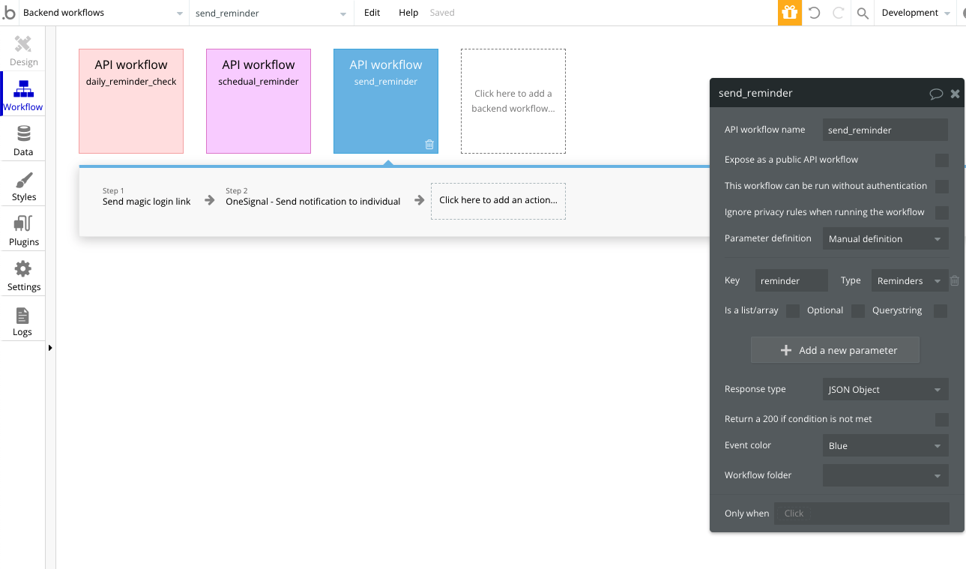966x569 pixels.
Task: Open the parameter Type Reminders dropdown
Action: pos(910,280)
